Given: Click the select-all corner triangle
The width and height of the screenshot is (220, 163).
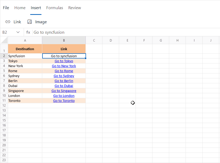Looking at the screenshot, I should (4, 40).
